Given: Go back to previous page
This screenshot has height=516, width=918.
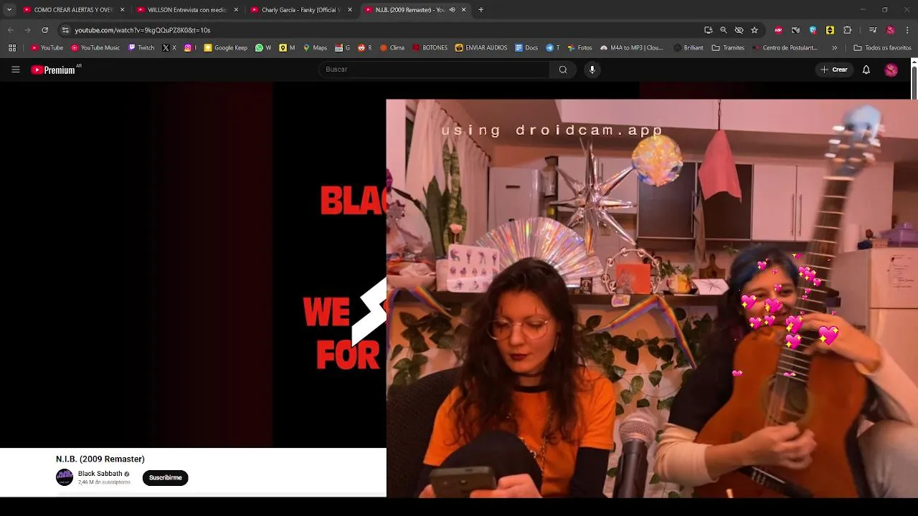Looking at the screenshot, I should point(10,30).
